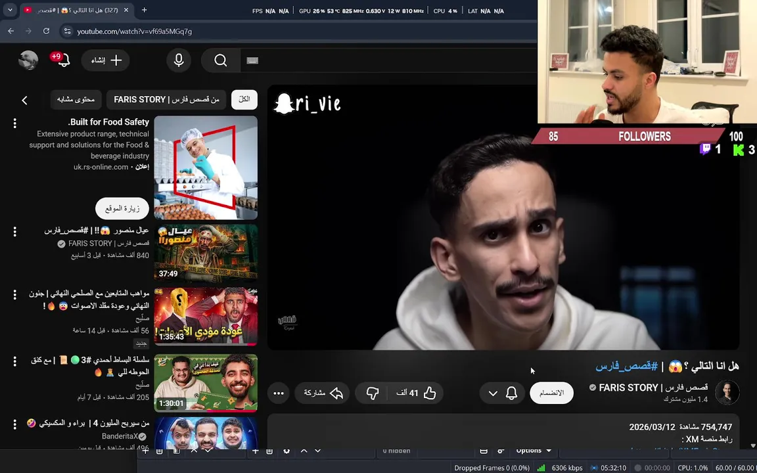
Task: Go back with the browser back arrow
Action: point(11,31)
